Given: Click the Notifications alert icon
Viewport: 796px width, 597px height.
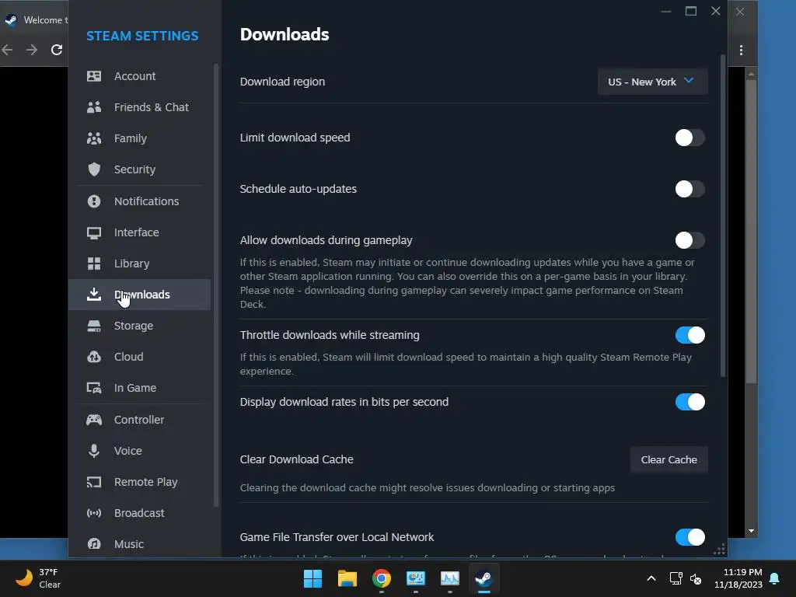Looking at the screenshot, I should coord(94,201).
